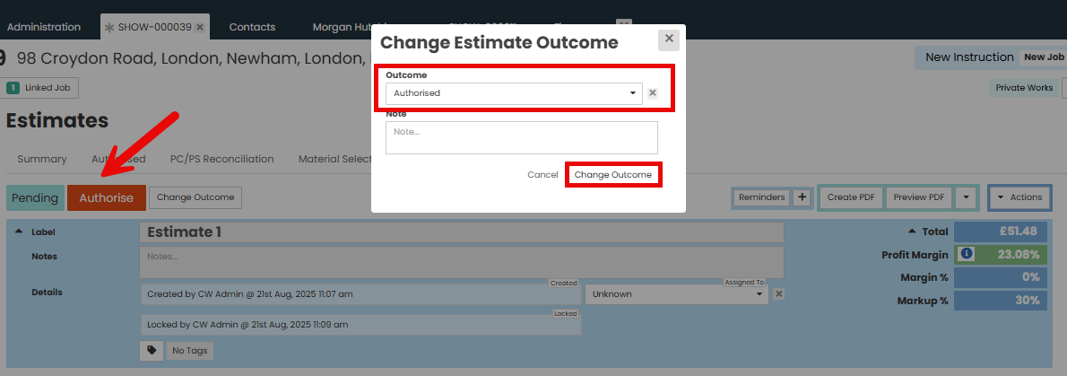Image resolution: width=1067 pixels, height=376 pixels.
Task: Click the No Tags button
Action: click(190, 351)
